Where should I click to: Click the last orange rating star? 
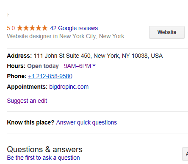[44, 28]
